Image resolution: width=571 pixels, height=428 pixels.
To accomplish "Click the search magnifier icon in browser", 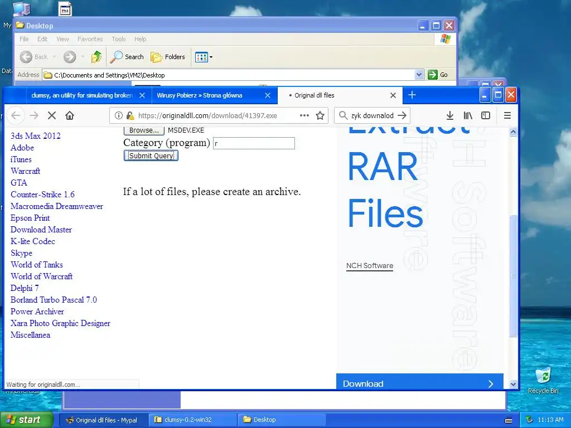I will coord(343,116).
